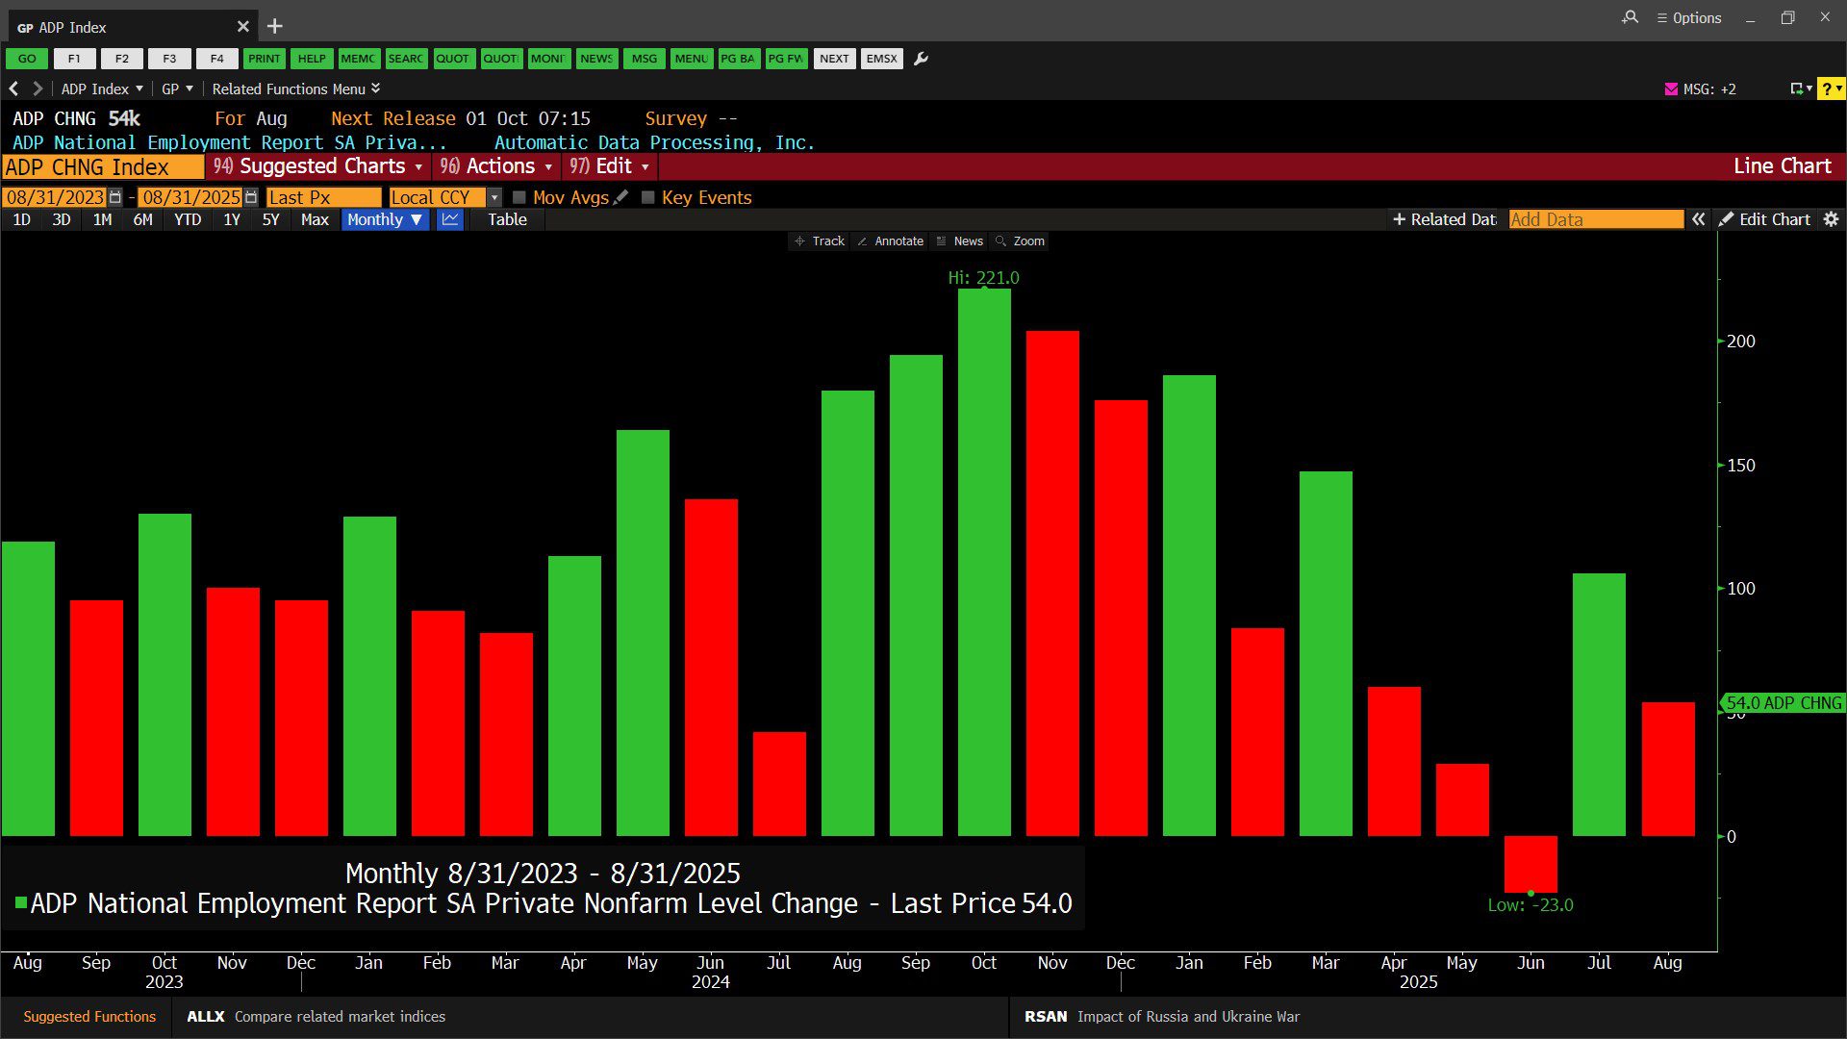This screenshot has height=1039, width=1847.
Task: Click the Edit Chart button
Action: [1764, 219]
